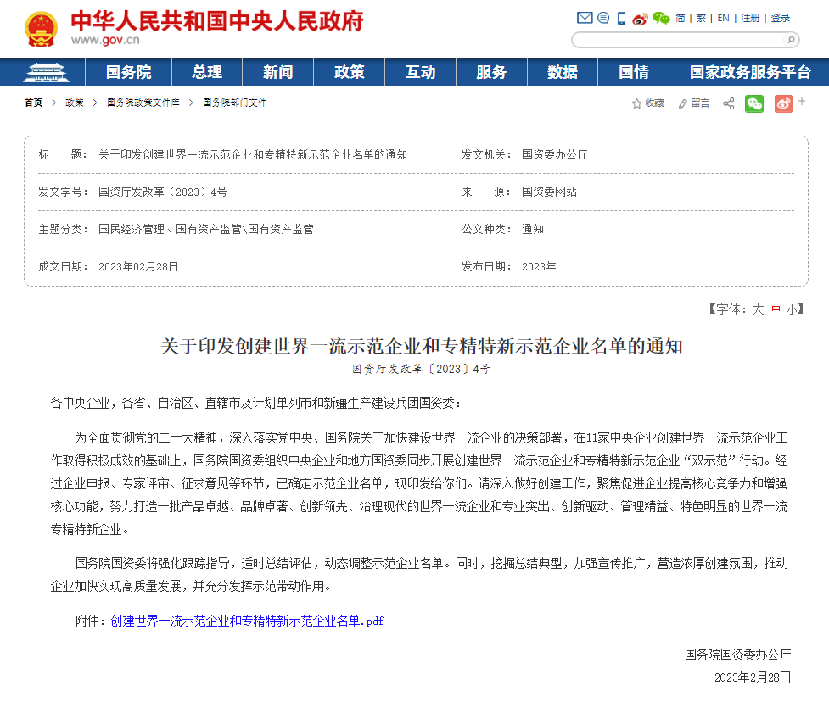Set font size to 大

[759, 309]
